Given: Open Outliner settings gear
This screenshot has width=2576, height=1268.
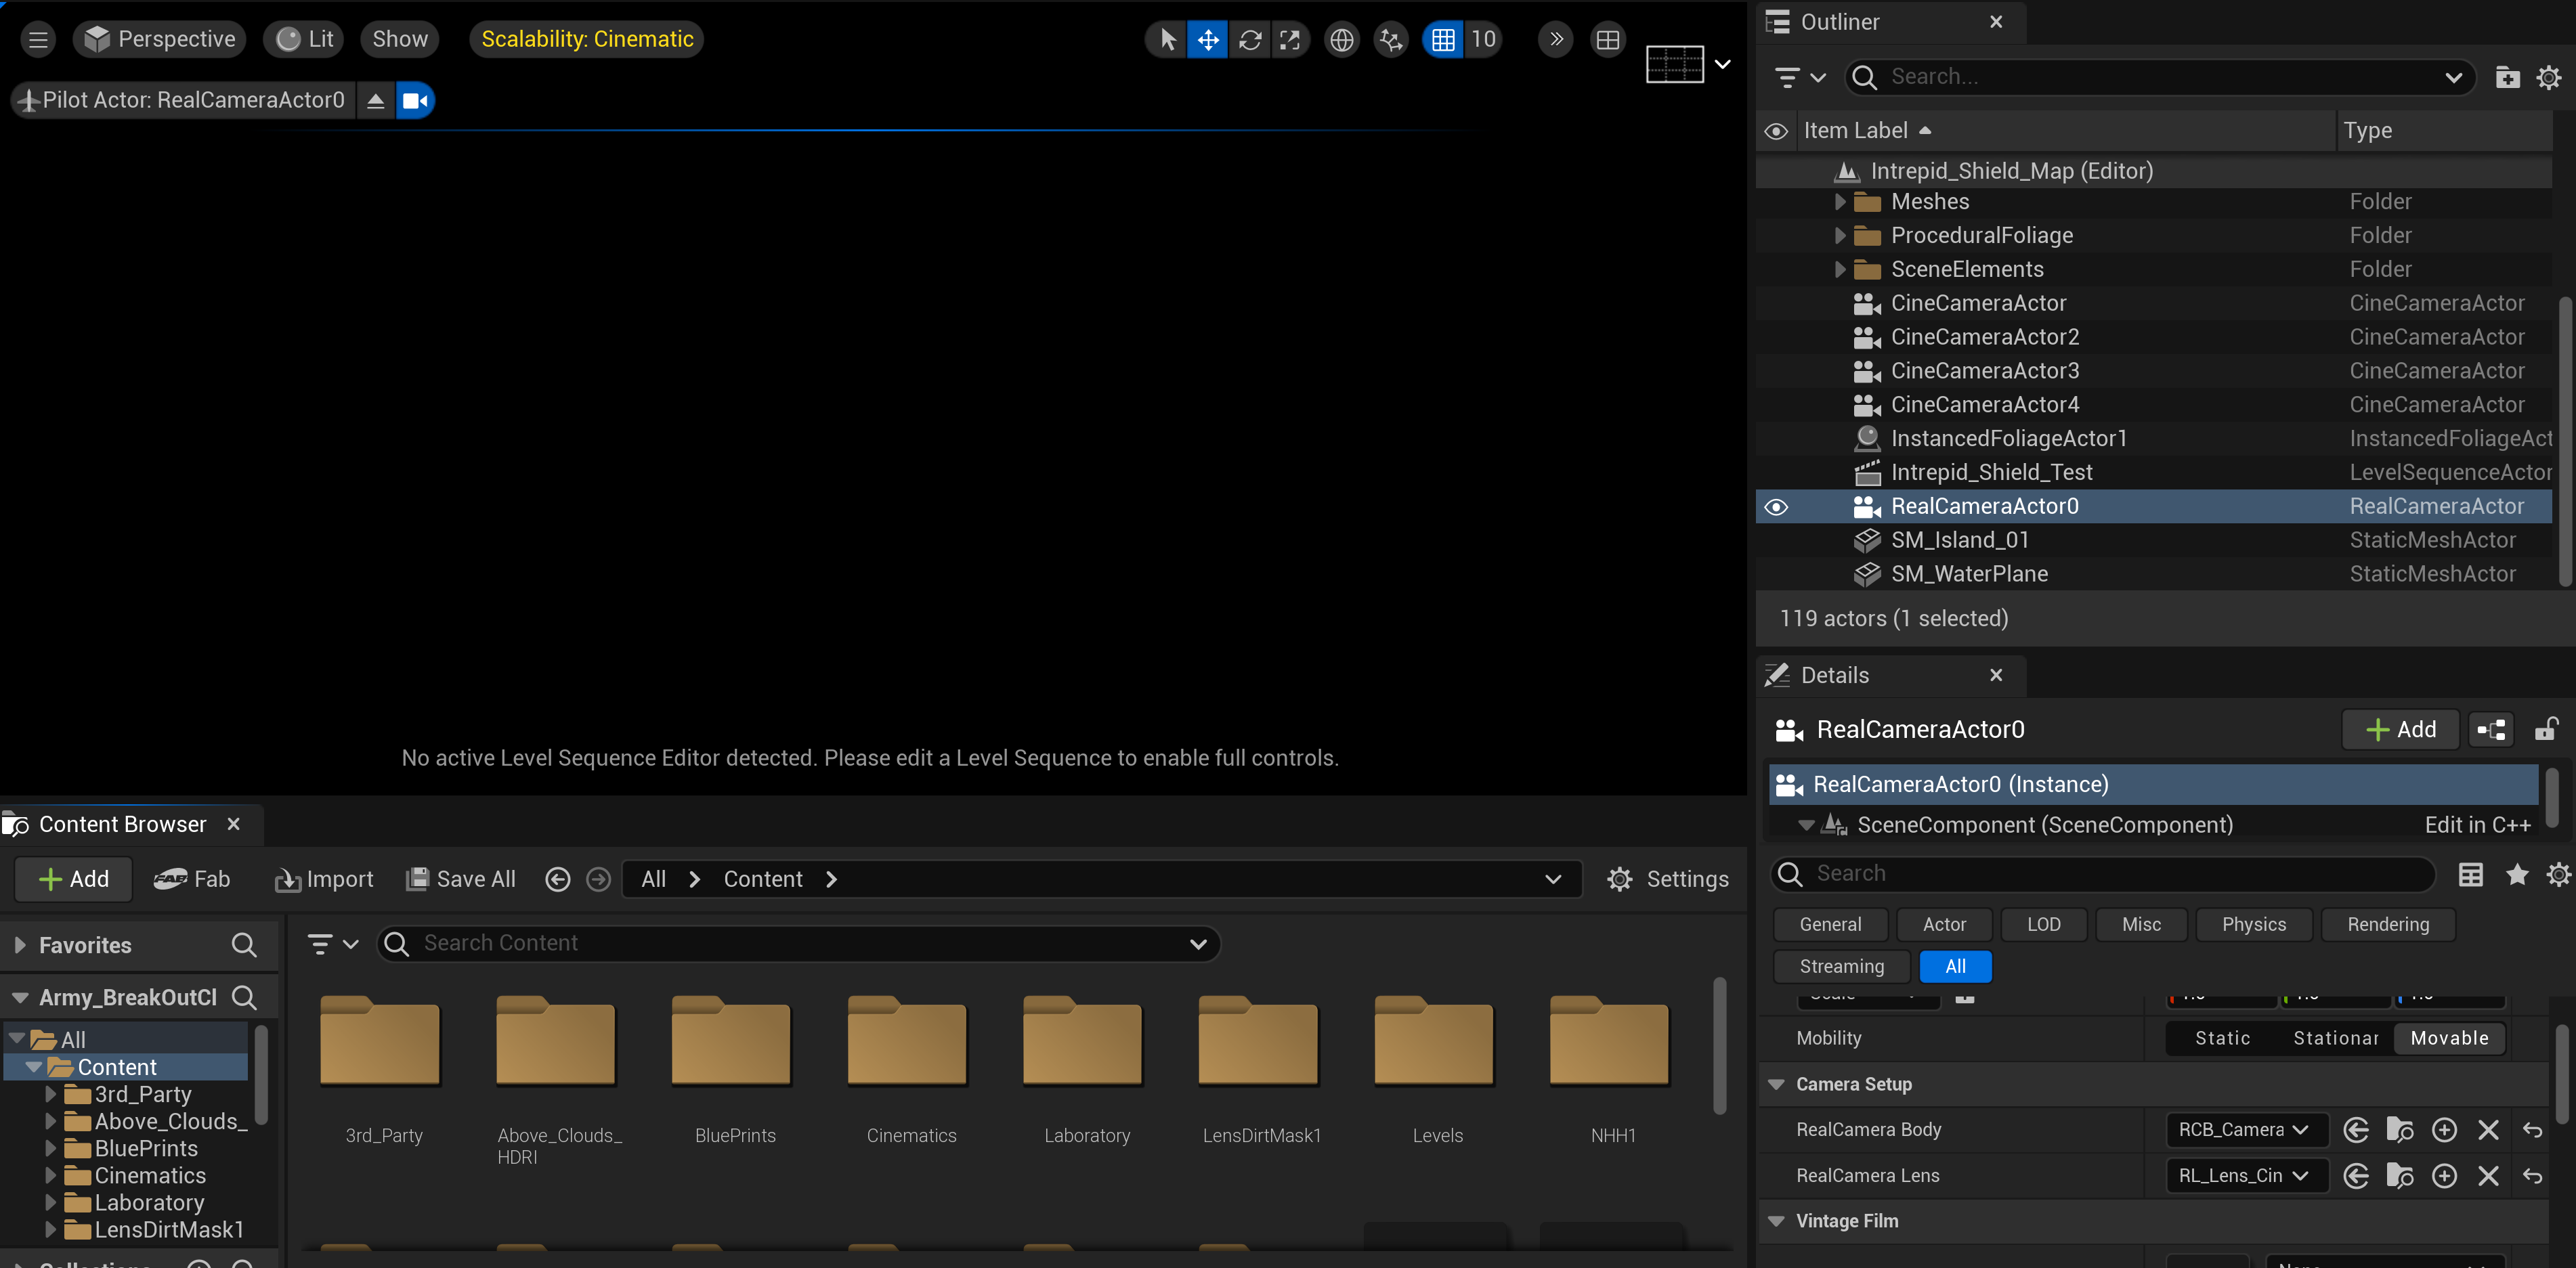Looking at the screenshot, I should 2549,77.
